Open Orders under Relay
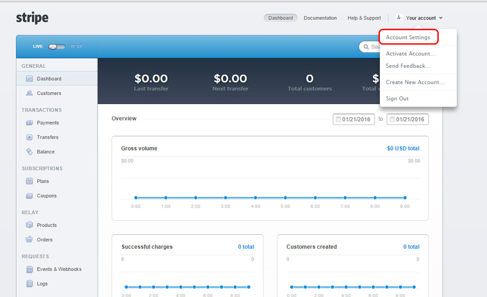The width and height of the screenshot is (487, 297). click(x=44, y=240)
